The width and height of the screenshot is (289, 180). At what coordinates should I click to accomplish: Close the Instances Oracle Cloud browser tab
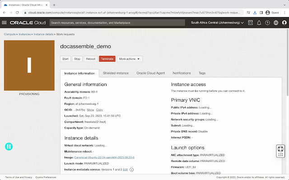(47, 5)
